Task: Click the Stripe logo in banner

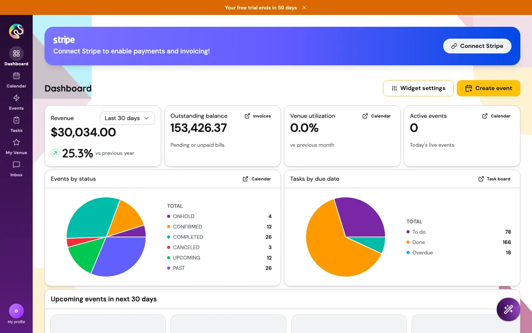Action: (64, 40)
